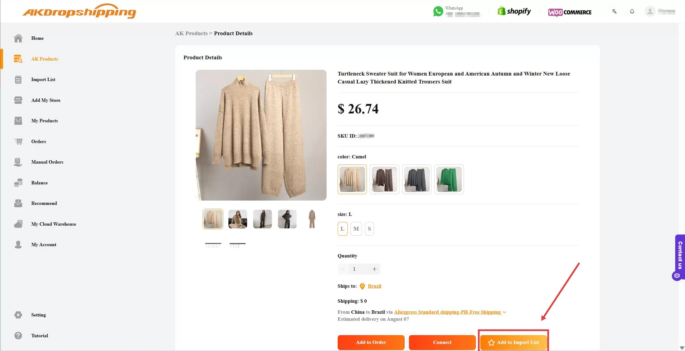Screen dimensions: 685x351
Task: Click the Shopify logo in header
Action: point(514,11)
